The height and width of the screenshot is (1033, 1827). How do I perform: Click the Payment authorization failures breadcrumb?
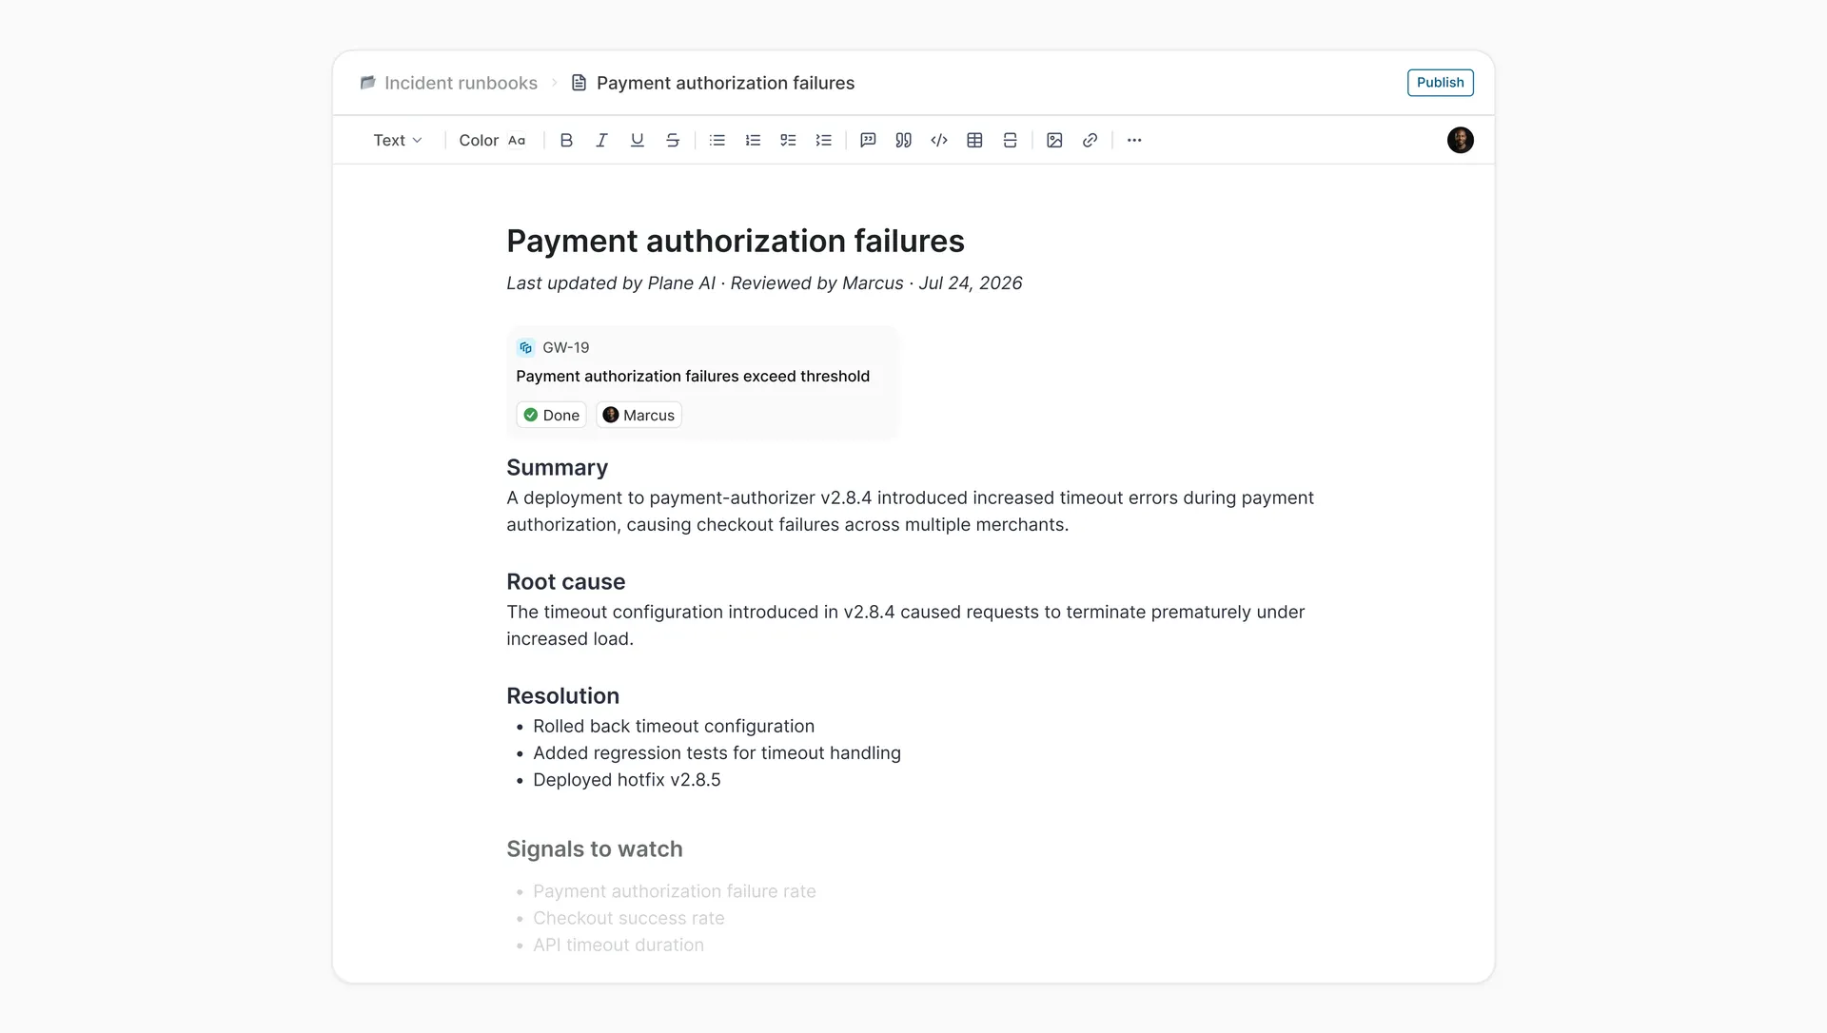713,83
